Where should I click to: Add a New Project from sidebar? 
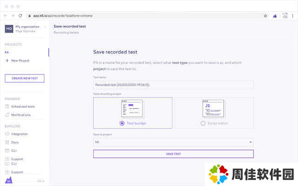pos(20,60)
